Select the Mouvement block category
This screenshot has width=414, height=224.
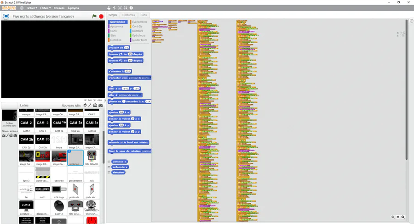click(118, 22)
